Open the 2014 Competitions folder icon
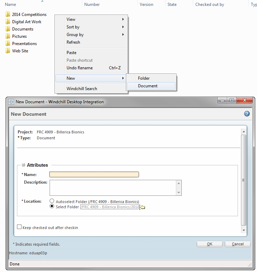The height and width of the screenshot is (272, 257). 8,14
